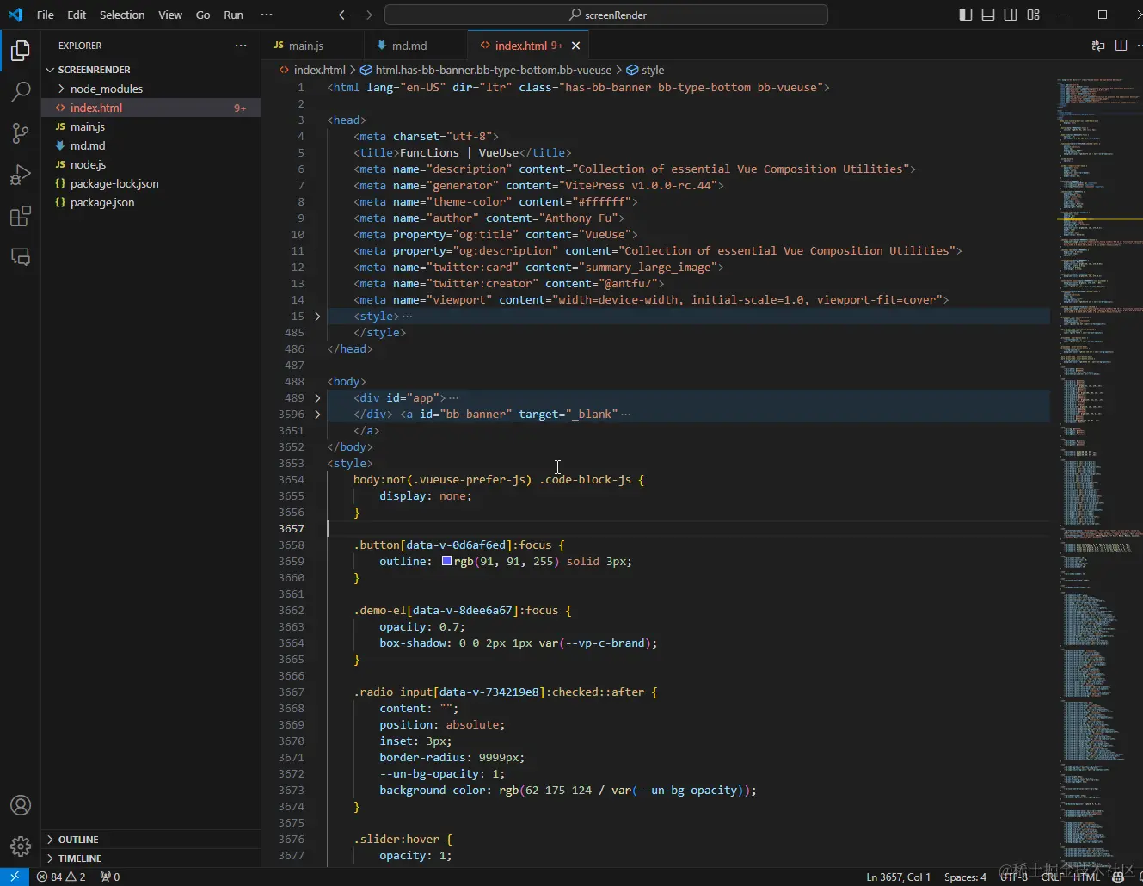Screen dimensions: 1143x886
Task: Open the Manage settings gear
Action: click(x=21, y=846)
